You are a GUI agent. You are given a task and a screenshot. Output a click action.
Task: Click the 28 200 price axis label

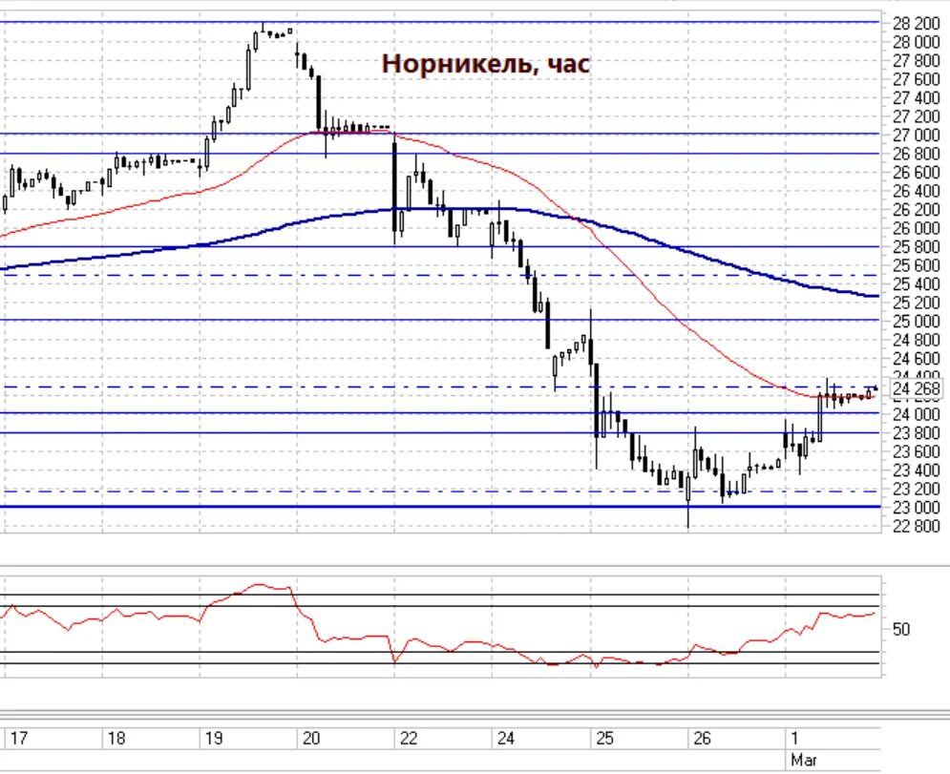point(916,23)
